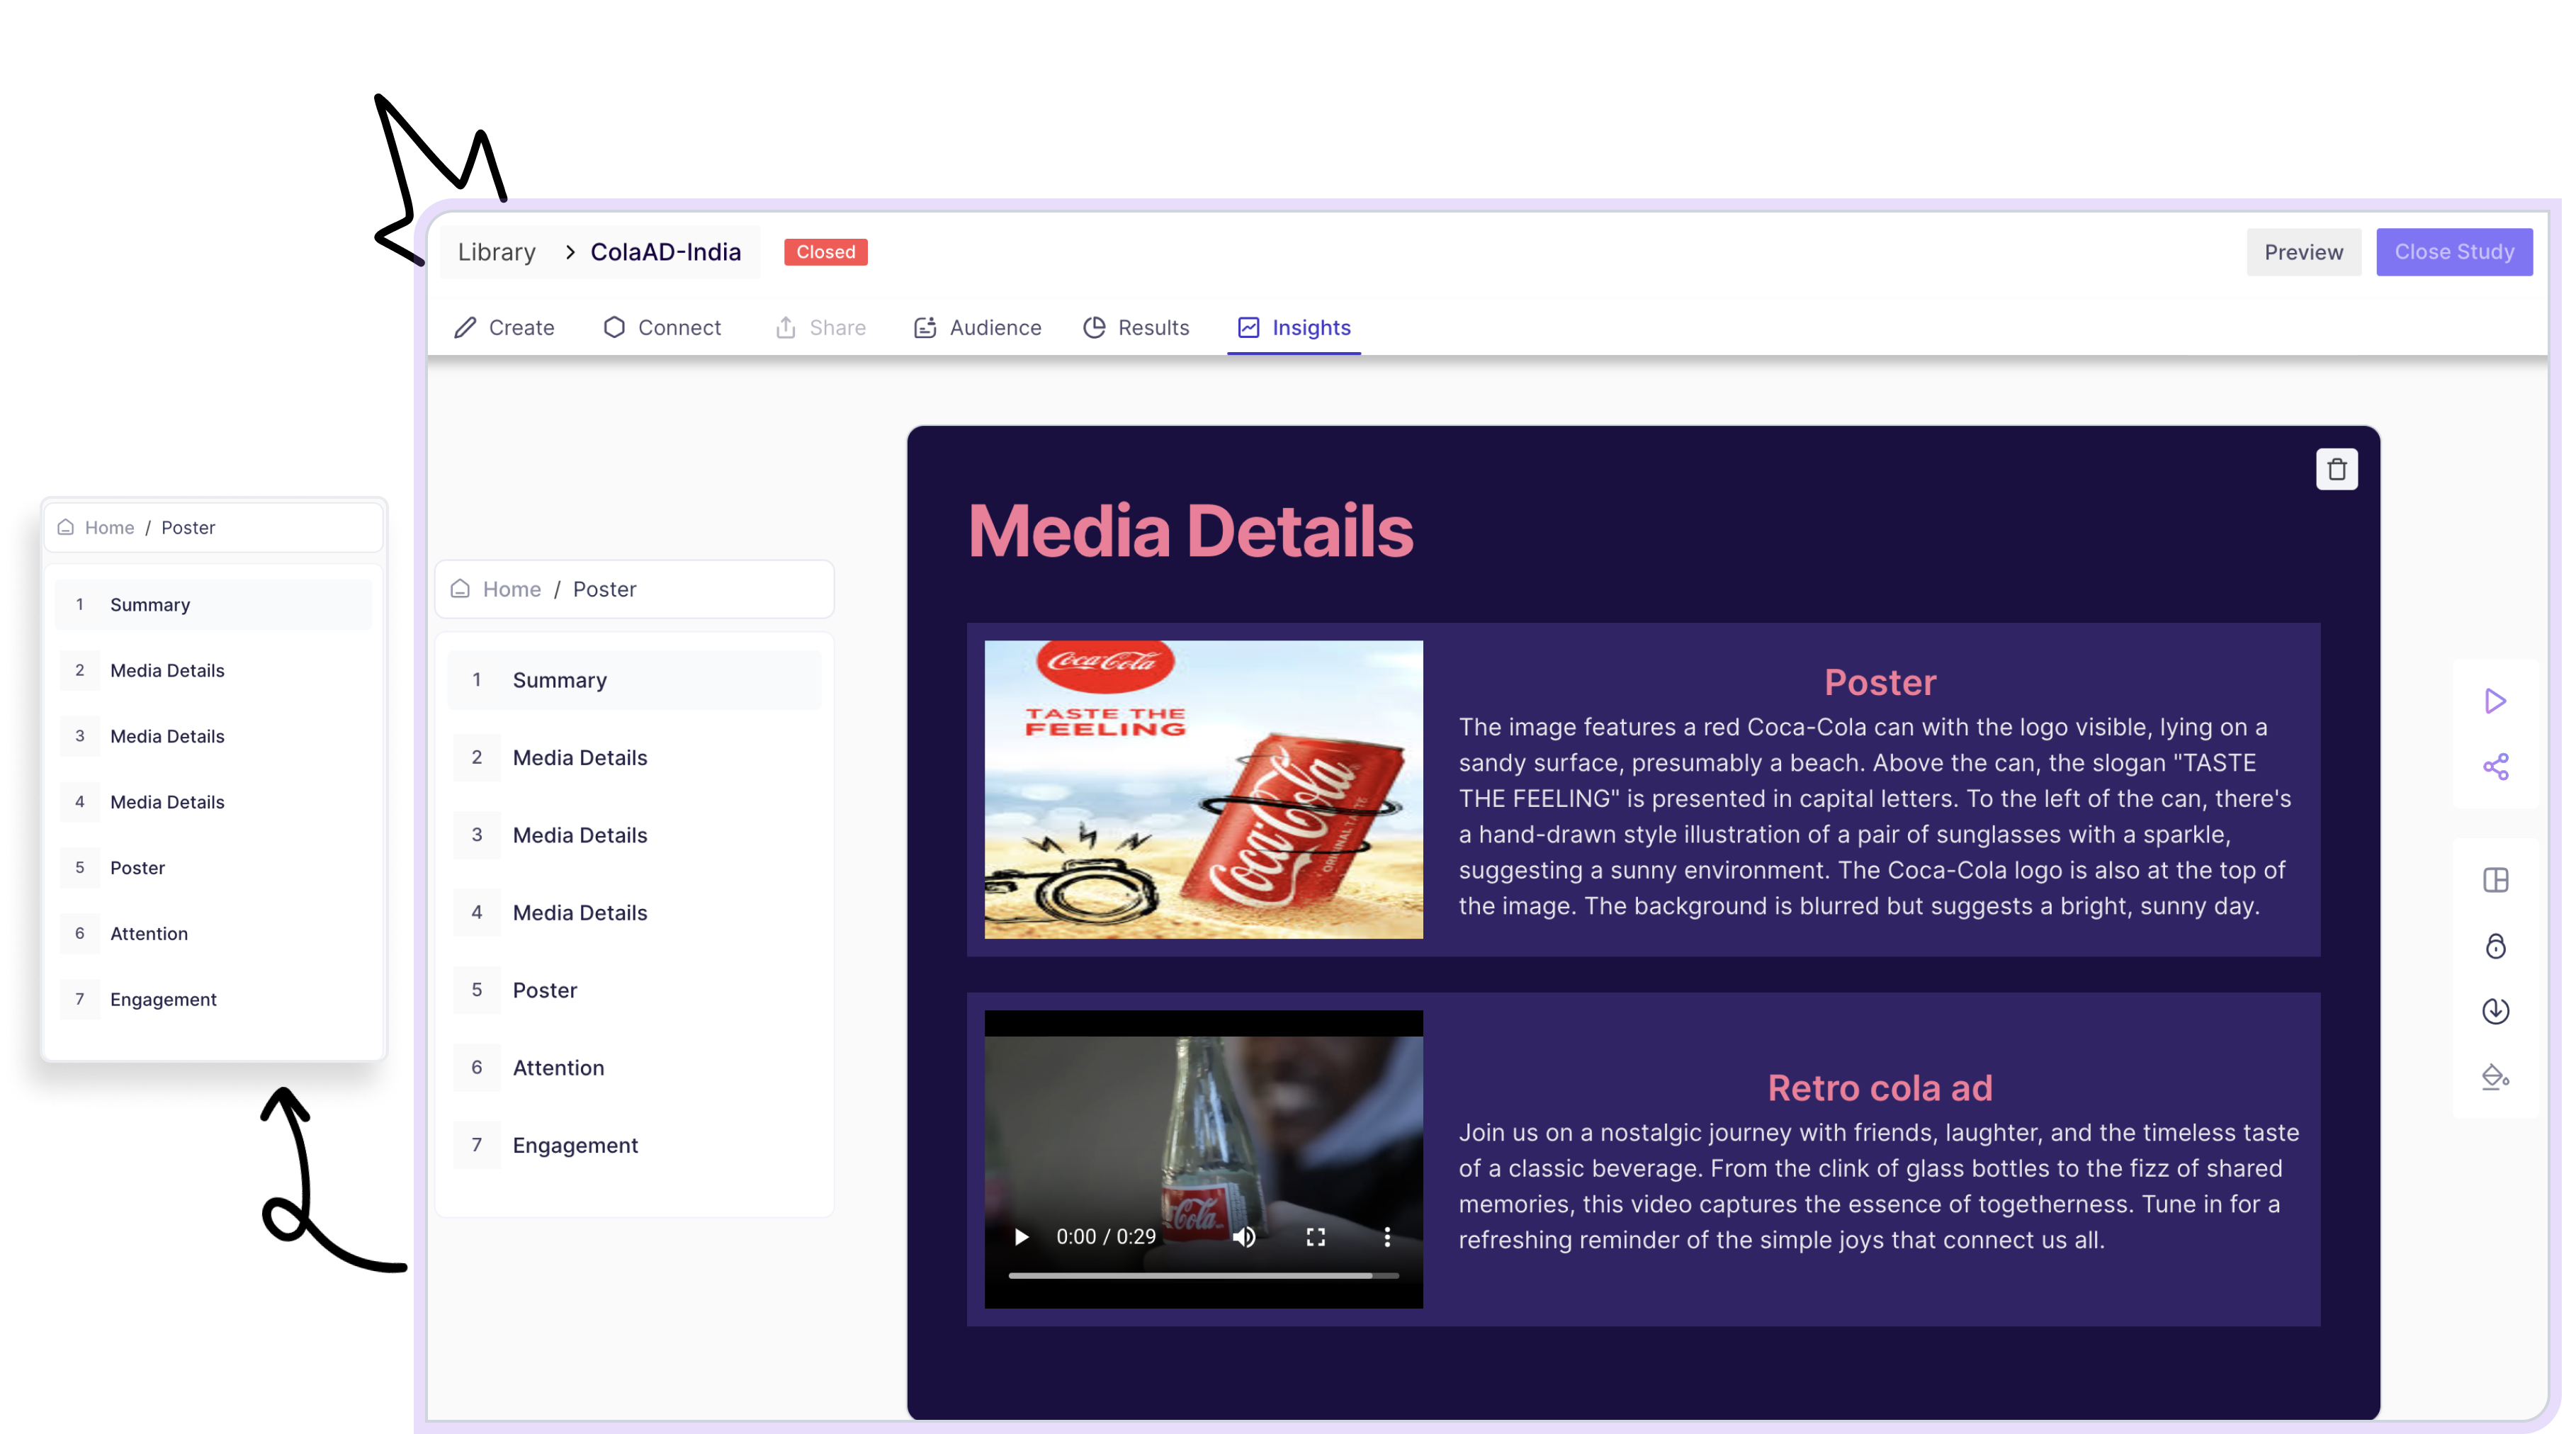
Task: Select slide 2 Media Details in main list
Action: [x=634, y=757]
